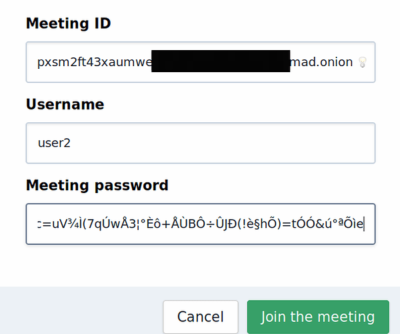Click the lightbulb icon in Meeting ID field

click(363, 63)
